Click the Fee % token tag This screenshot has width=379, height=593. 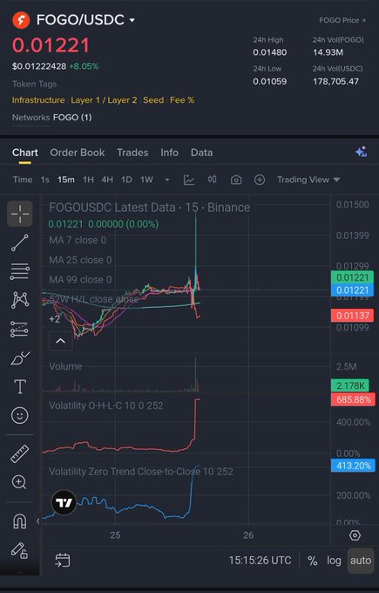click(x=182, y=100)
